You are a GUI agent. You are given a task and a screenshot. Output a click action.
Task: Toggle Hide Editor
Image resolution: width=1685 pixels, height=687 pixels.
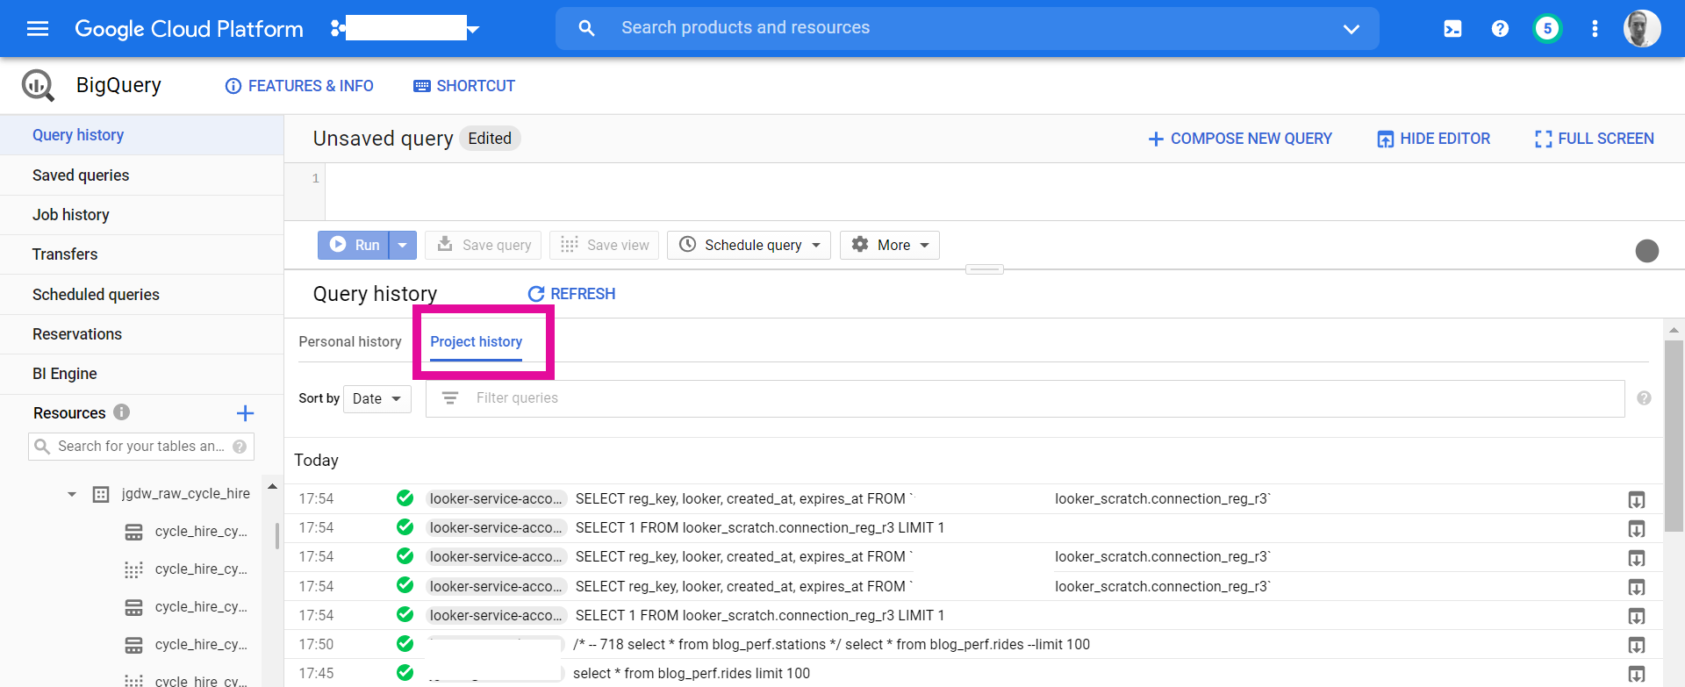pyautogui.click(x=1433, y=139)
